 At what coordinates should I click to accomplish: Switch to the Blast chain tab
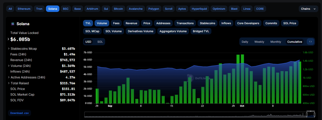[234, 9]
